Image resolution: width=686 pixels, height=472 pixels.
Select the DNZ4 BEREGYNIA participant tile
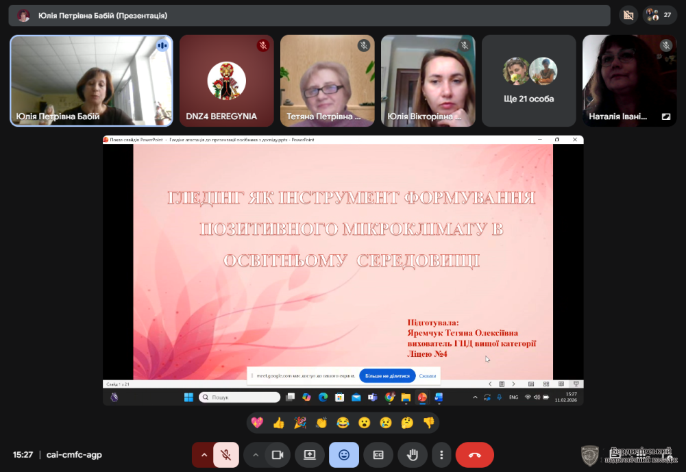[x=226, y=81]
